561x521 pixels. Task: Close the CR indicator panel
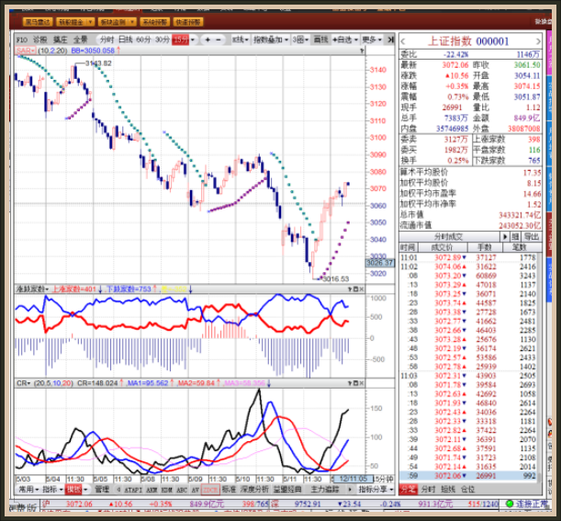click(362, 383)
